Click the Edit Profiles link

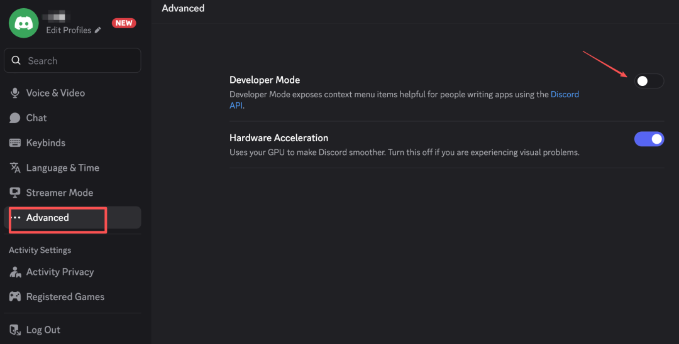pos(69,30)
